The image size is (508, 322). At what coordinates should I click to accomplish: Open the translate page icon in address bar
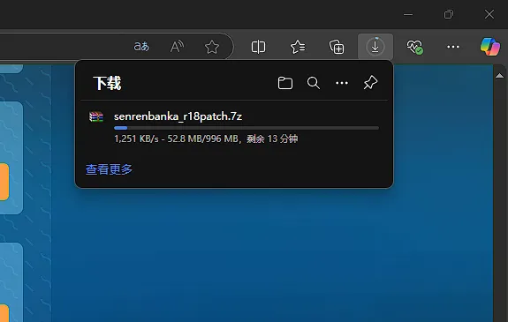[x=141, y=47]
